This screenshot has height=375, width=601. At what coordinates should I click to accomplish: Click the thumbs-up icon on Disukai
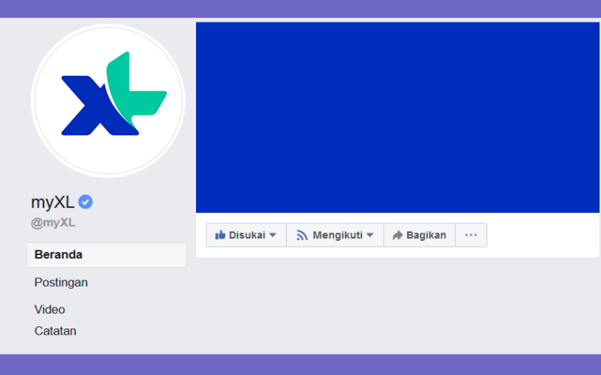coord(220,235)
